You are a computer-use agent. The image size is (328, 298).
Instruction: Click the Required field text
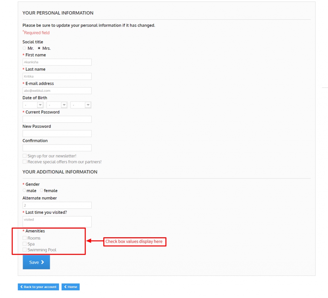(x=36, y=32)
